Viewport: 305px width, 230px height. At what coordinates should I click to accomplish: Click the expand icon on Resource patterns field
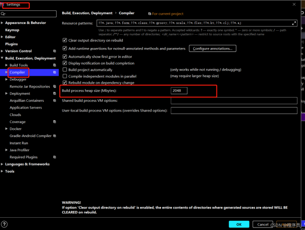click(294, 23)
